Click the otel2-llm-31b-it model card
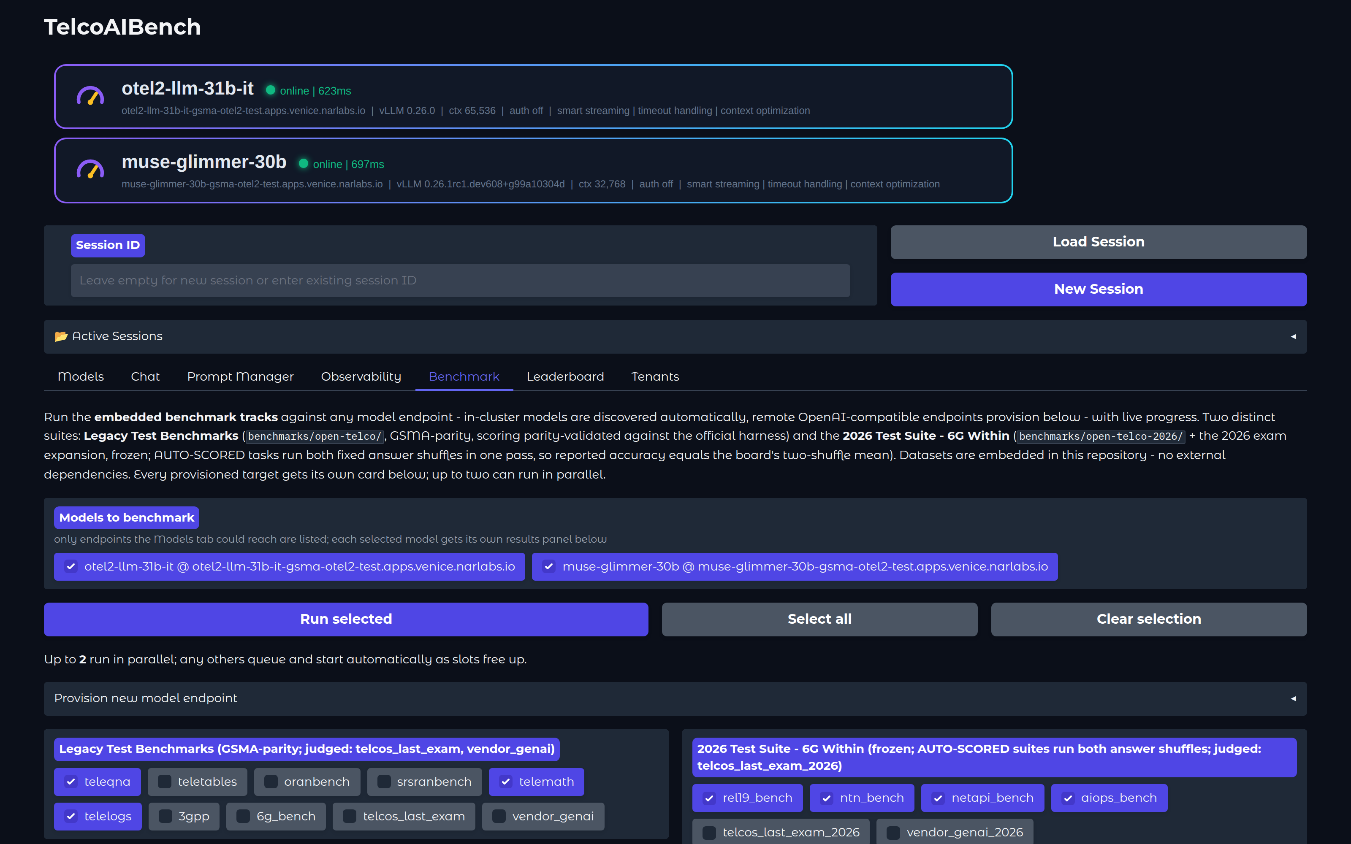This screenshot has height=844, width=1351. (x=533, y=97)
